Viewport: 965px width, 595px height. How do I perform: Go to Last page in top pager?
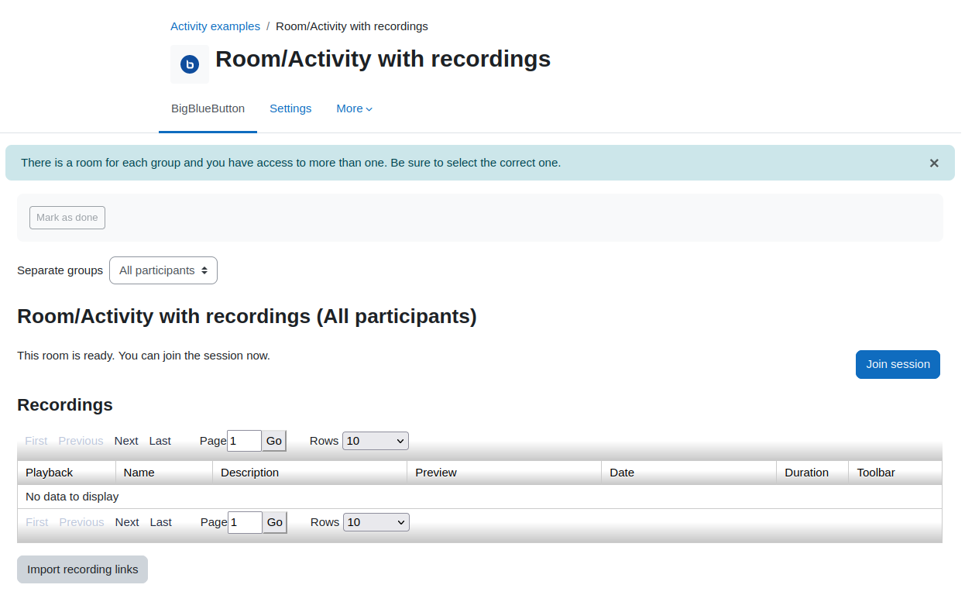[x=160, y=441]
